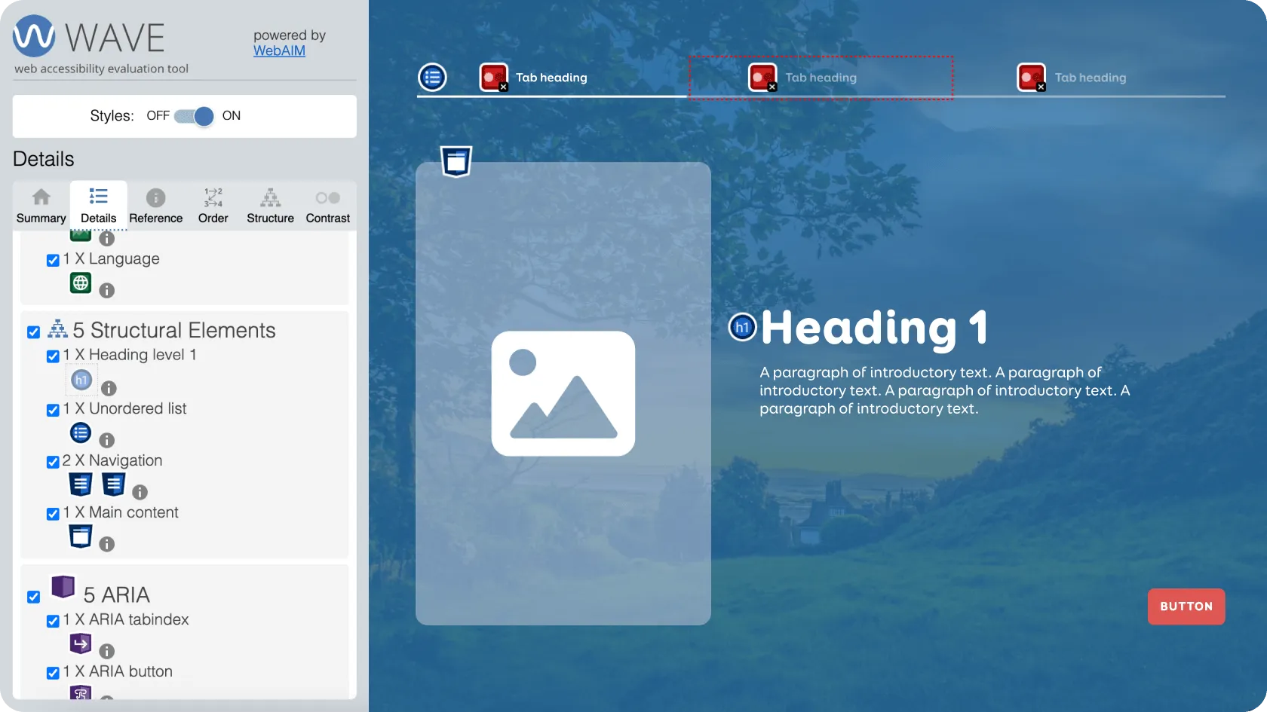Uncheck the 1 X Language checkbox
1267x712 pixels.
tap(53, 260)
